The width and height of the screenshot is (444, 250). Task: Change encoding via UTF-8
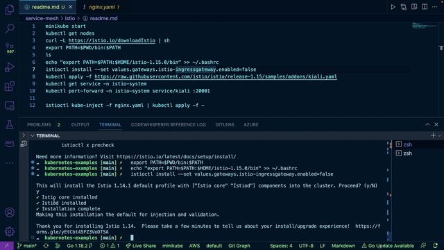306,246
